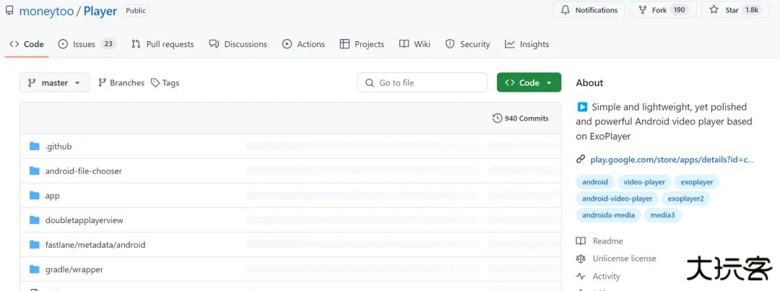Click the Insights graph icon
The width and height of the screenshot is (780, 291).
[510, 44]
